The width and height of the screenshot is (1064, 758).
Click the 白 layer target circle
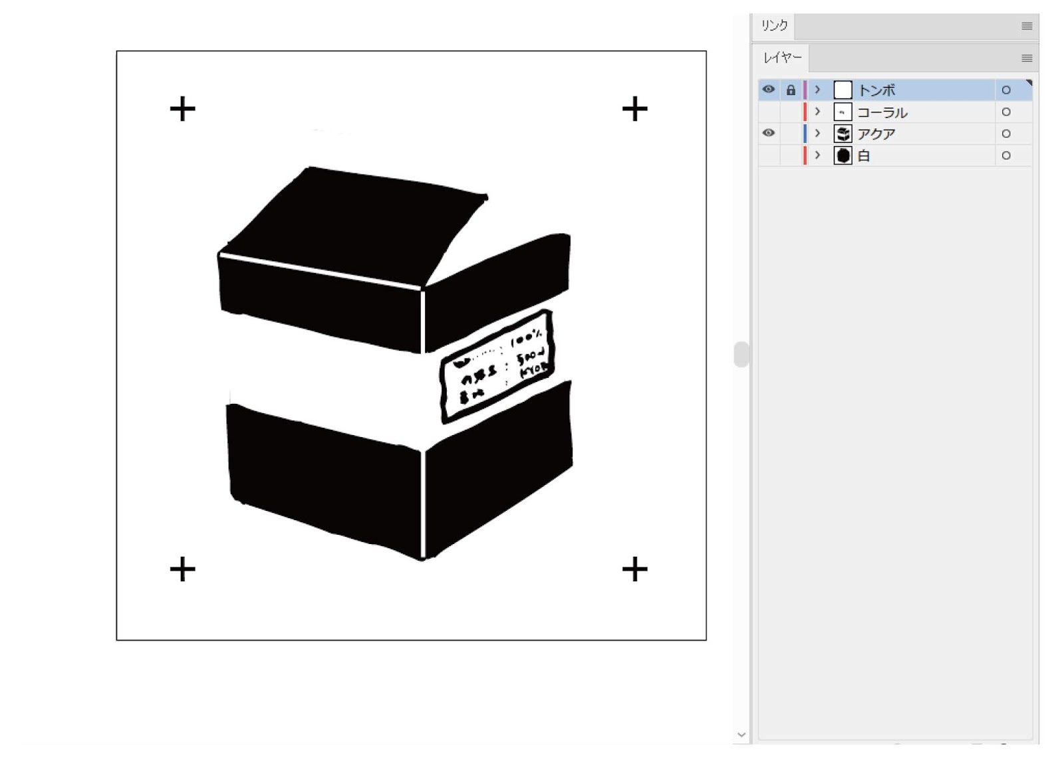[1006, 155]
